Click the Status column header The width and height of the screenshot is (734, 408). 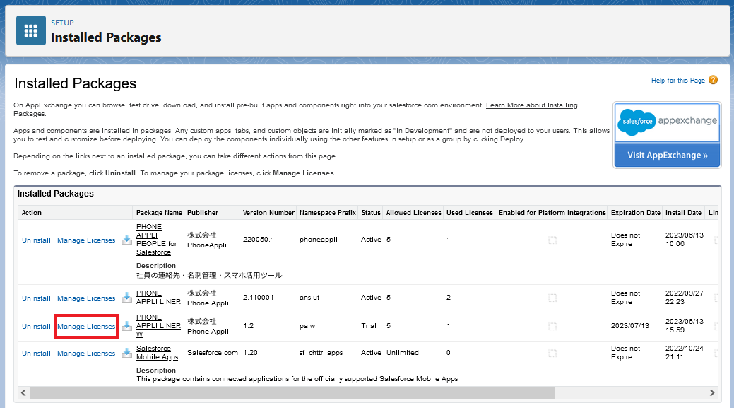371,213
